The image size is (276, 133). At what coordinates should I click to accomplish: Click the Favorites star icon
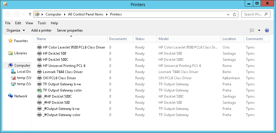click(11, 41)
